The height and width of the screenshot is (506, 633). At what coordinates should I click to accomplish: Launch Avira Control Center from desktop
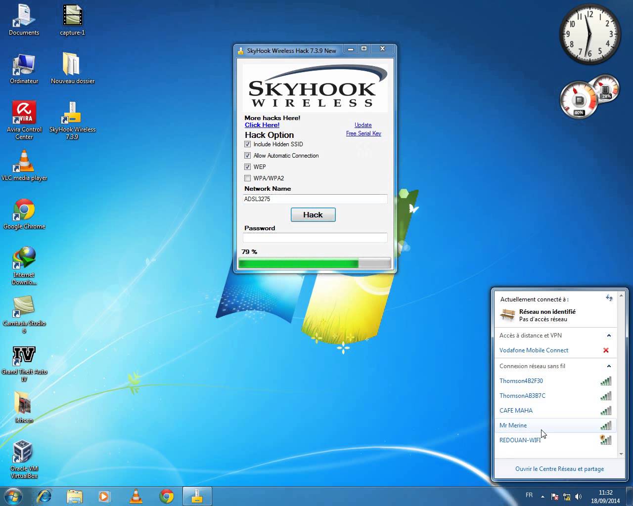[x=24, y=120]
